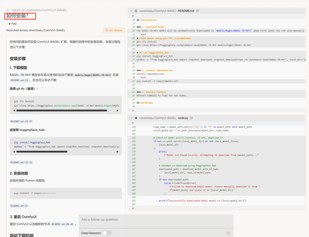
Task: Go back via return arrow icon
Action: pyautogui.click(x=8, y=10)
